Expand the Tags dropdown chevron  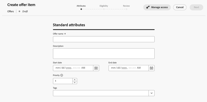[152, 93]
